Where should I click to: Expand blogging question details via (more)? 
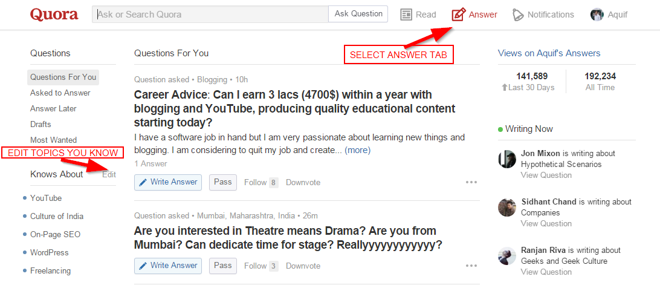pyautogui.click(x=357, y=150)
